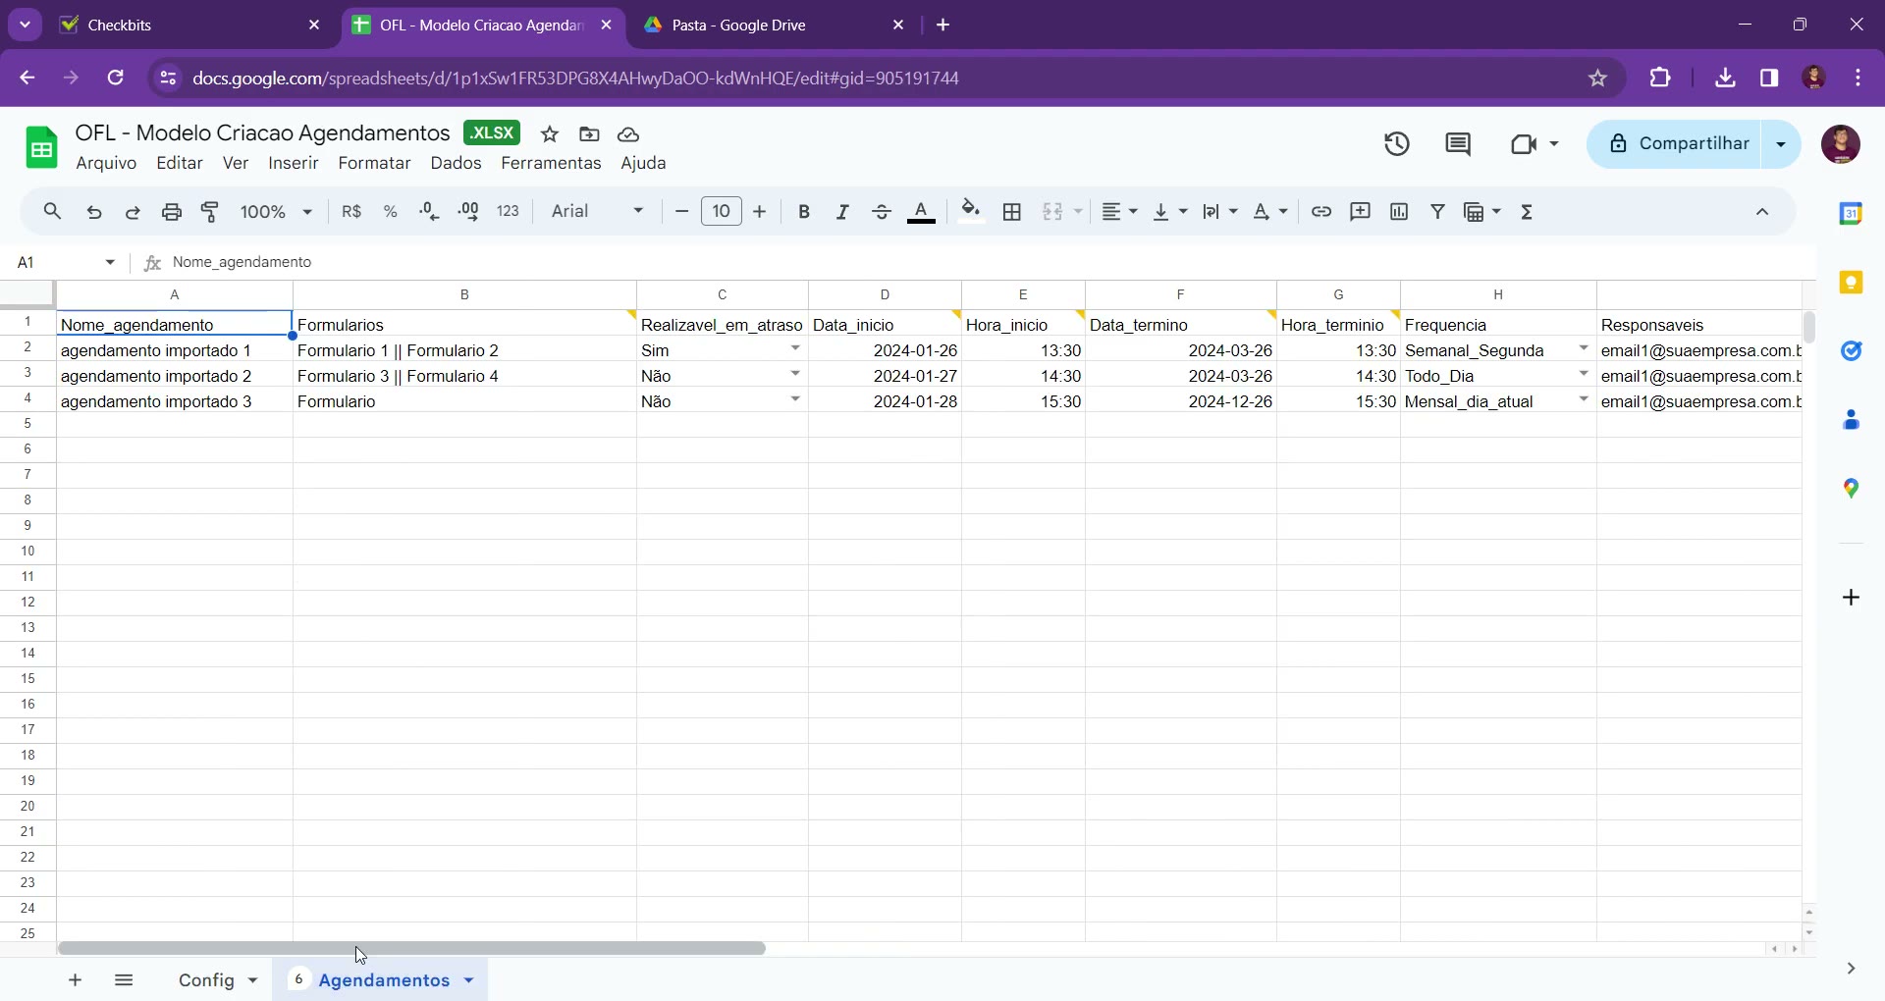This screenshot has width=1885, height=1001.
Task: Open comment history icon
Action: [x=1458, y=144]
